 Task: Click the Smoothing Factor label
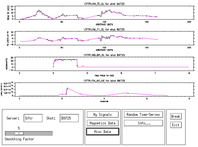click(x=19, y=139)
